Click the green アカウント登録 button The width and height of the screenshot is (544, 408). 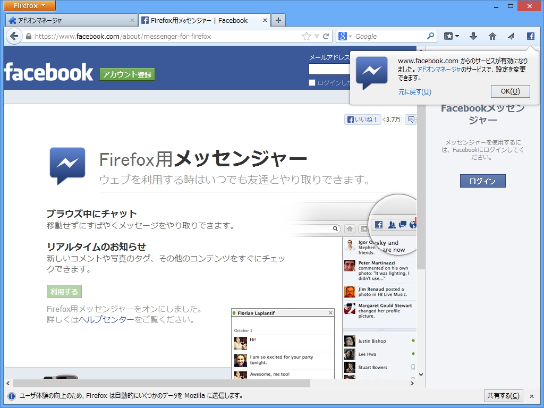click(x=127, y=74)
